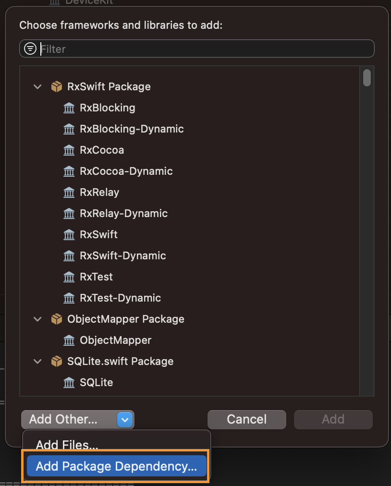The image size is (391, 486).
Task: Click the RxSwift Package box icon
Action: click(x=56, y=87)
